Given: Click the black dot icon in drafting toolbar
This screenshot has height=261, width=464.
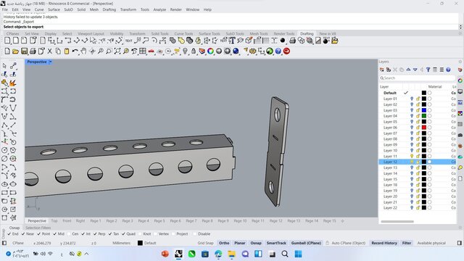Looking at the screenshot, I should pyautogui.click(x=283, y=41).
